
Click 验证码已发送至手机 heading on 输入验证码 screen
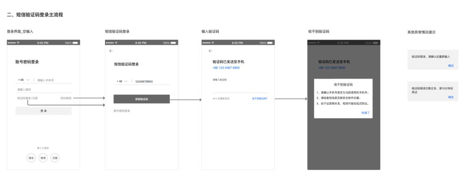point(228,62)
